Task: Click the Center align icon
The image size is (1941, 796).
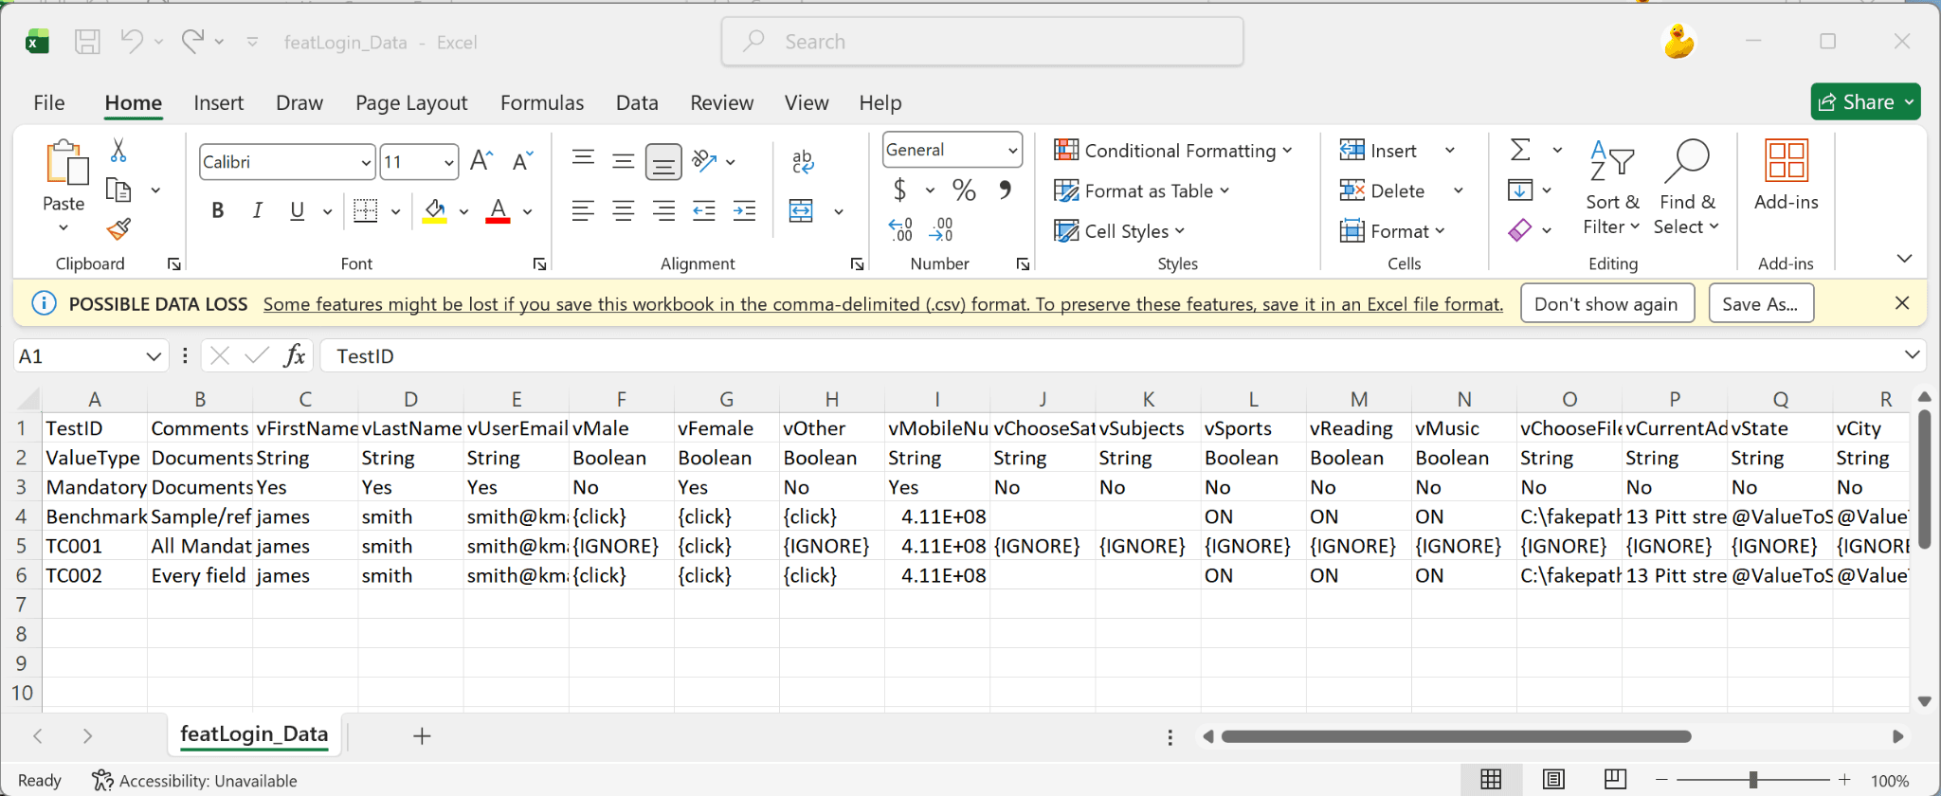Action: coord(623,211)
